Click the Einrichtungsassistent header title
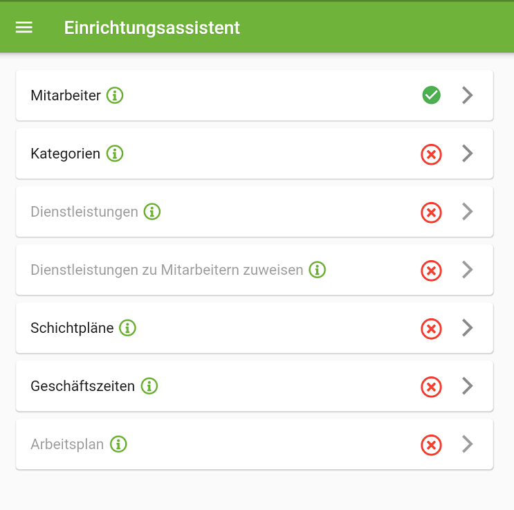The height and width of the screenshot is (510, 514). [152, 28]
